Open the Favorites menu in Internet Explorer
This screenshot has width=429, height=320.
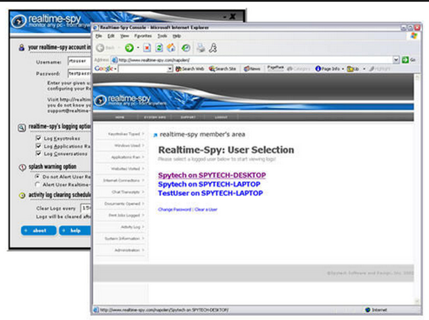pyautogui.click(x=143, y=36)
